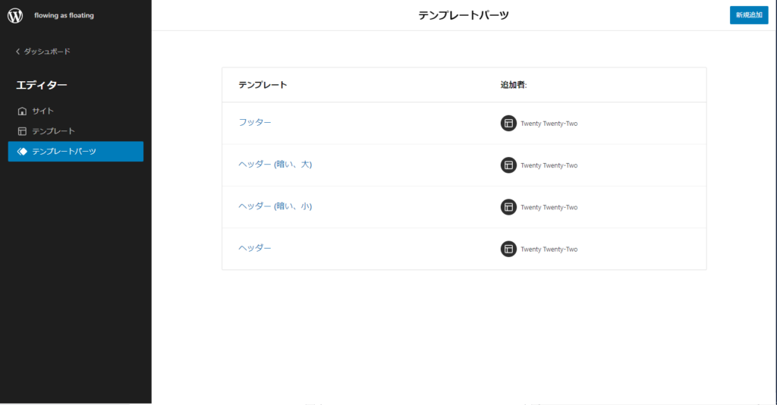Go back via the ダッシュボード chevron
777x405 pixels.
[18, 52]
